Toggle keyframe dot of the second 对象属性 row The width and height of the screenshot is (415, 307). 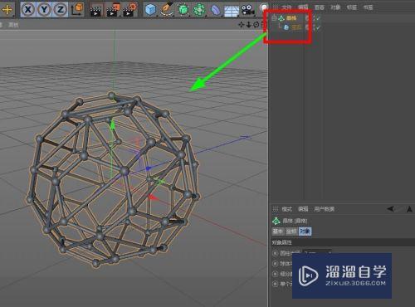pyautogui.click(x=275, y=263)
